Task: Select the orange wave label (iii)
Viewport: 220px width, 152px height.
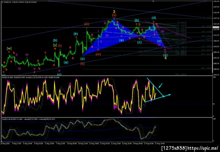Action: (87, 24)
